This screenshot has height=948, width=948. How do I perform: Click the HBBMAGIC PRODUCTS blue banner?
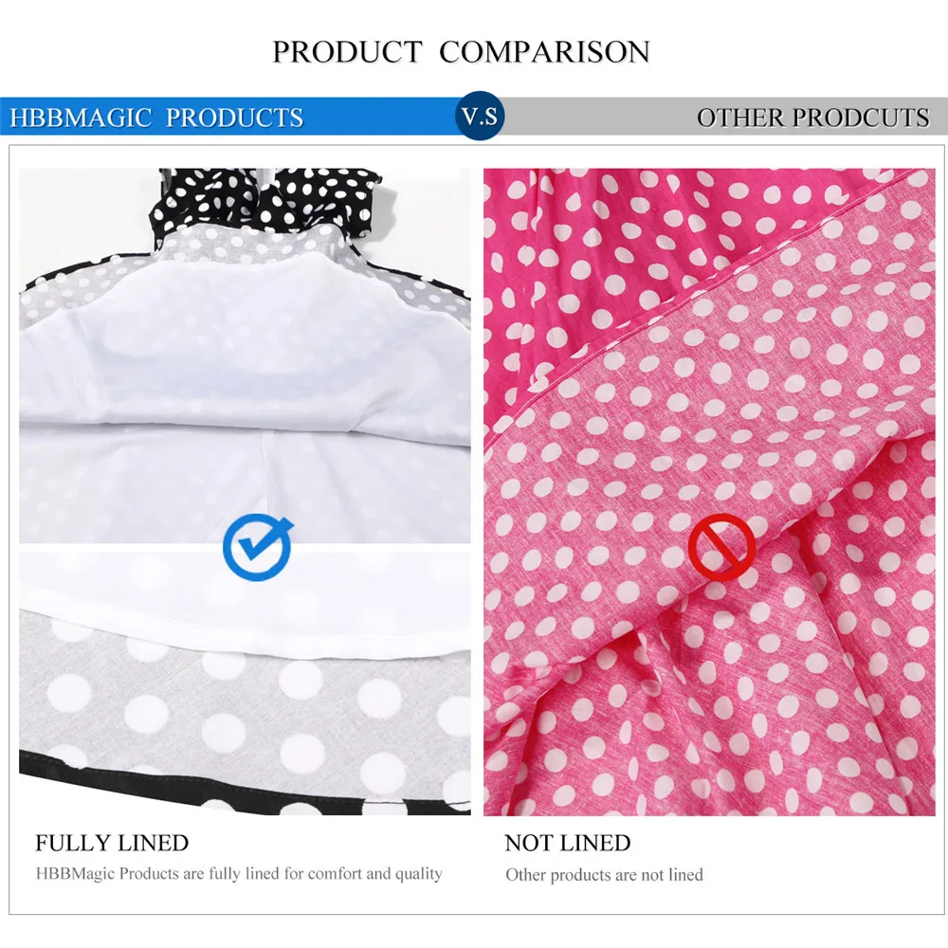click(228, 116)
